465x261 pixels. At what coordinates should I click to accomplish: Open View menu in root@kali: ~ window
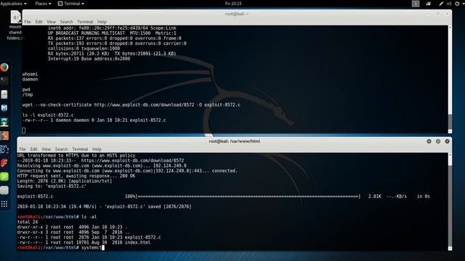click(x=51, y=22)
